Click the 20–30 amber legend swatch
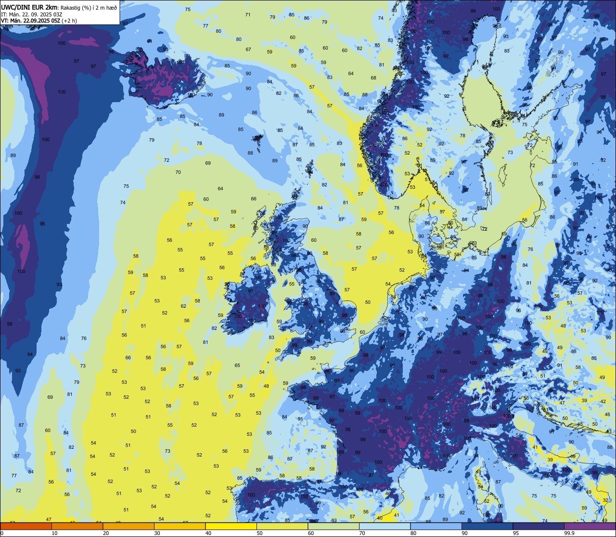This screenshot has width=616, height=537. pyautogui.click(x=128, y=526)
